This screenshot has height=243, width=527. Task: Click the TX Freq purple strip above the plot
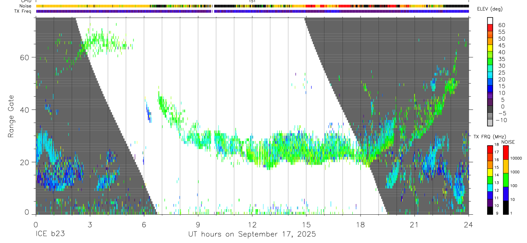(x=252, y=11)
